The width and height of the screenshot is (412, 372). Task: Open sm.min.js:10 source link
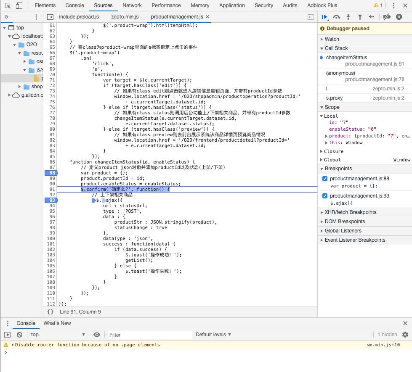click(383, 345)
